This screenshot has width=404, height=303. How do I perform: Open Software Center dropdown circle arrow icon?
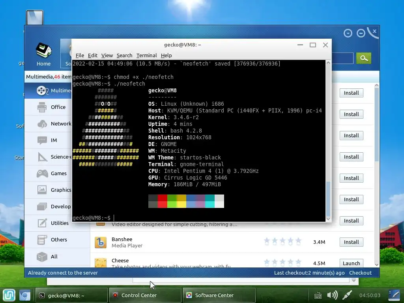tap(348, 33)
